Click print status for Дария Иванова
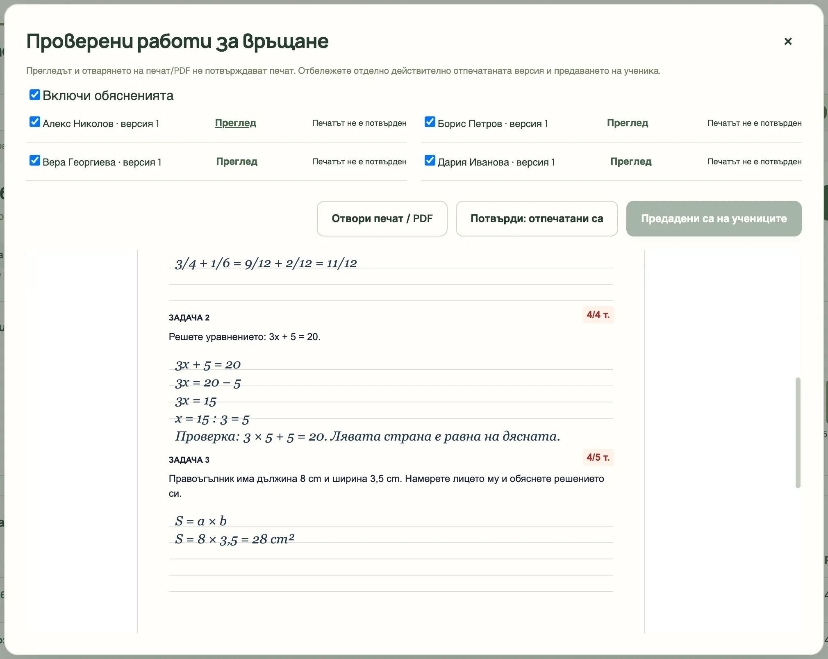828x659 pixels. 754,162
